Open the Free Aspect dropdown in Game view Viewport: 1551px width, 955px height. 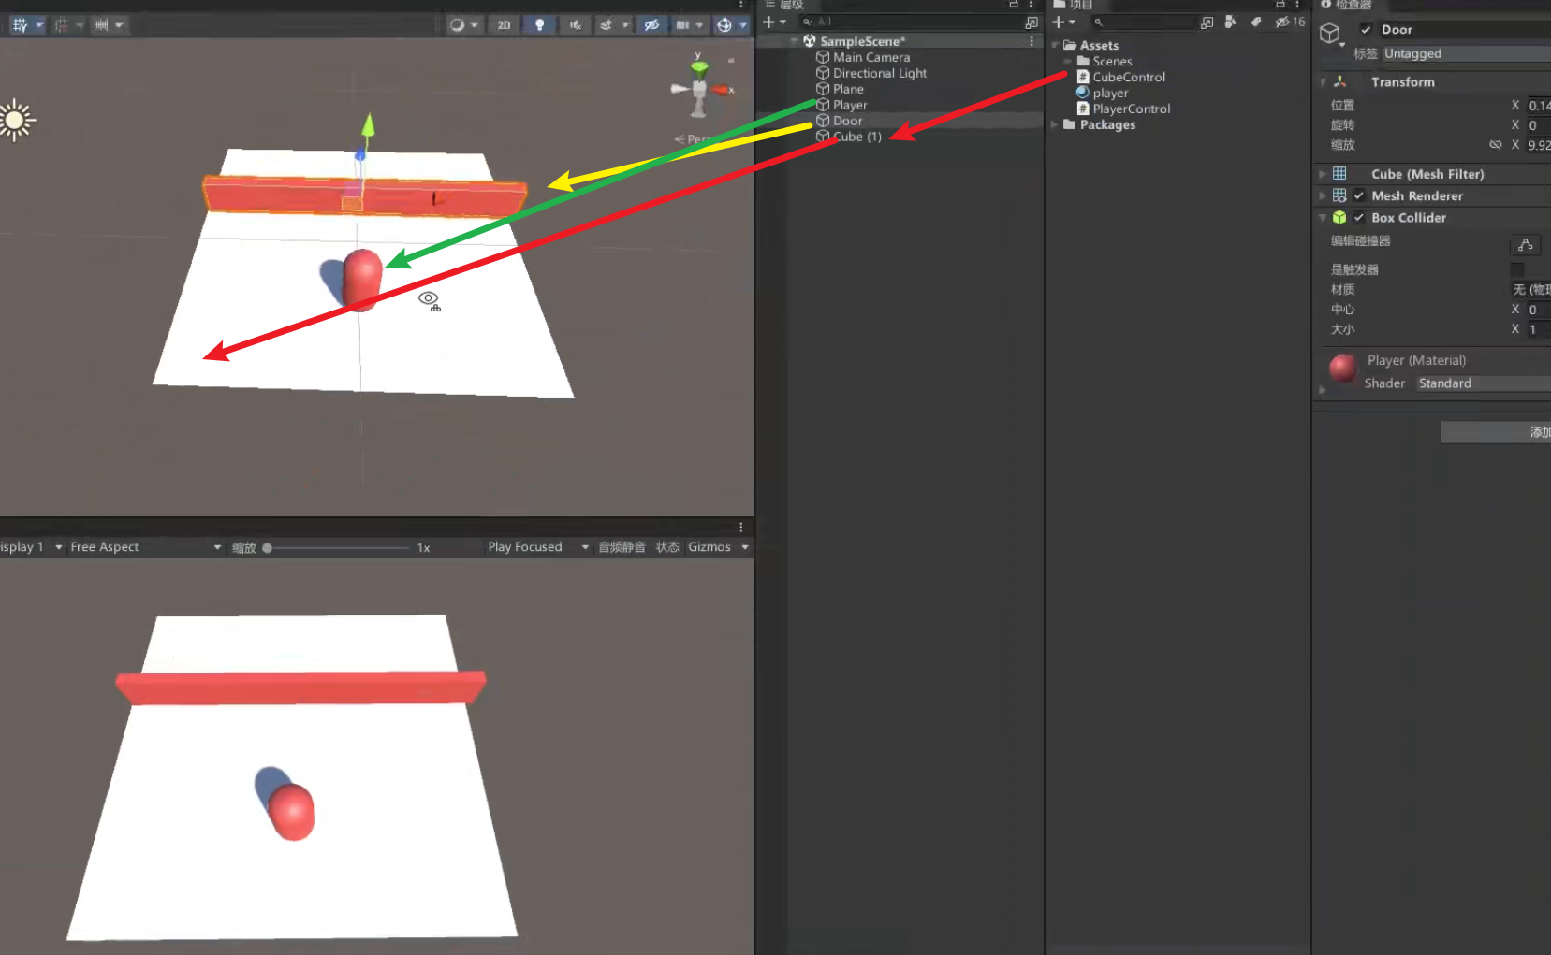tap(145, 547)
